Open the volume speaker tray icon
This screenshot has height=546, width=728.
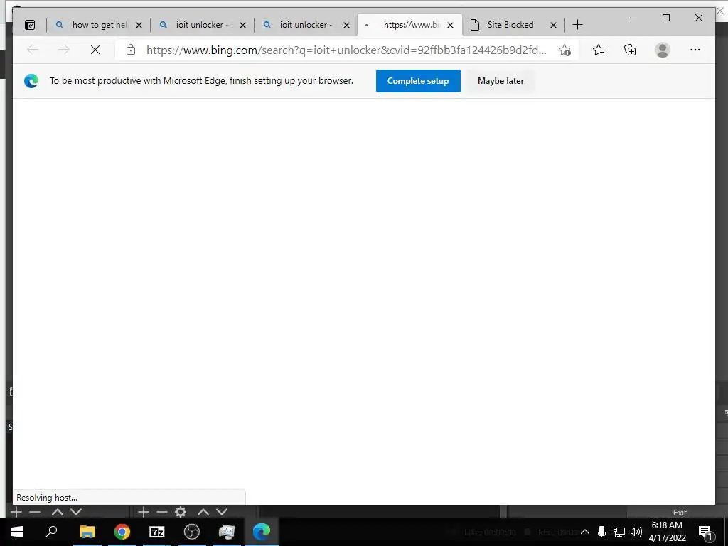636,532
